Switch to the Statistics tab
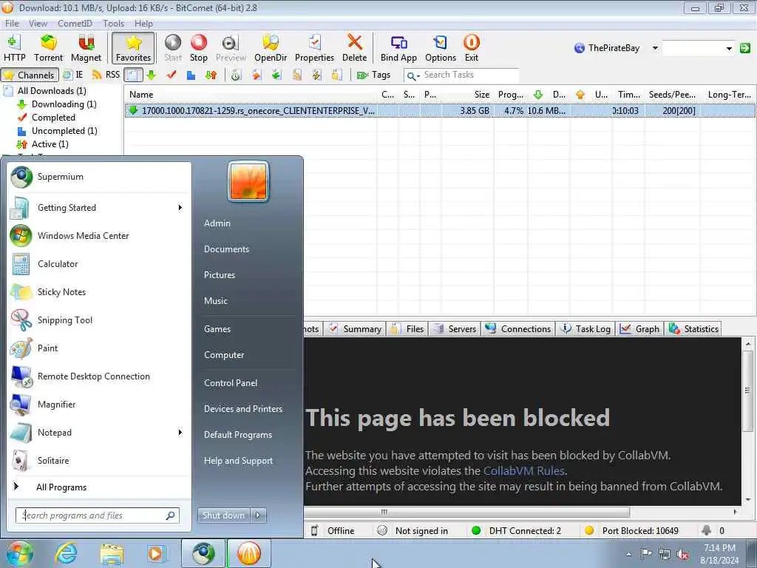 click(693, 329)
